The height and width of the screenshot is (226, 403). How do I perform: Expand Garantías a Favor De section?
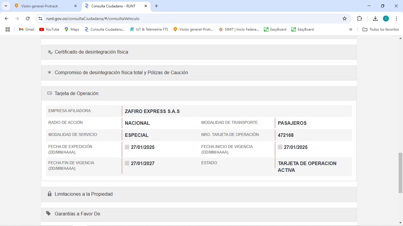pyautogui.click(x=77, y=214)
